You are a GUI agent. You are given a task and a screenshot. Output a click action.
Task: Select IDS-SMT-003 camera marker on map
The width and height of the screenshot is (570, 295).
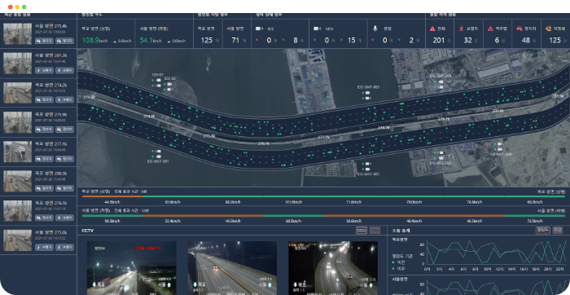point(366,95)
